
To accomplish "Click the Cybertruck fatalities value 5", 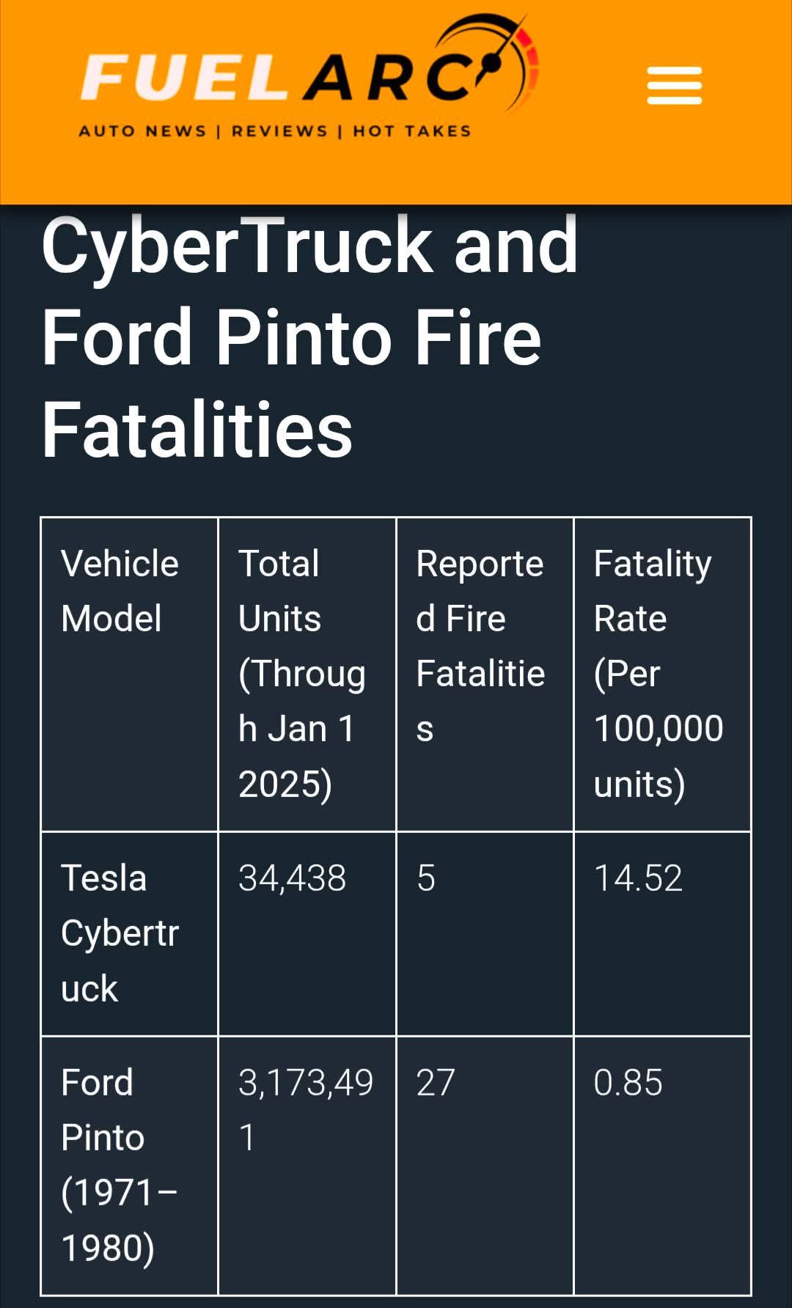I will coord(426,878).
